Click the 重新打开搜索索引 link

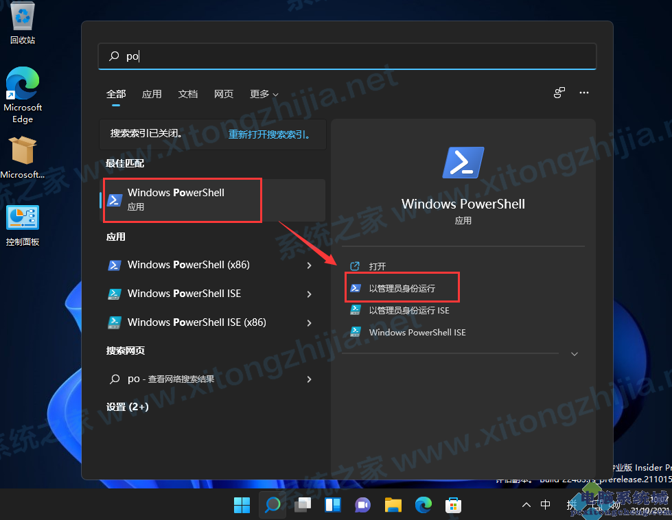tap(269, 134)
